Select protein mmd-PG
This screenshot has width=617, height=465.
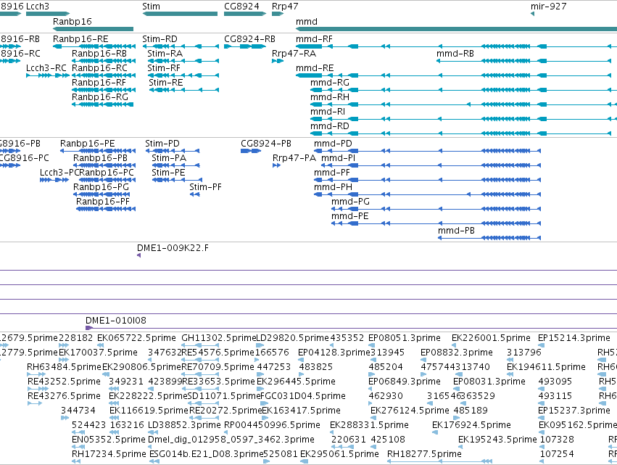point(351,202)
